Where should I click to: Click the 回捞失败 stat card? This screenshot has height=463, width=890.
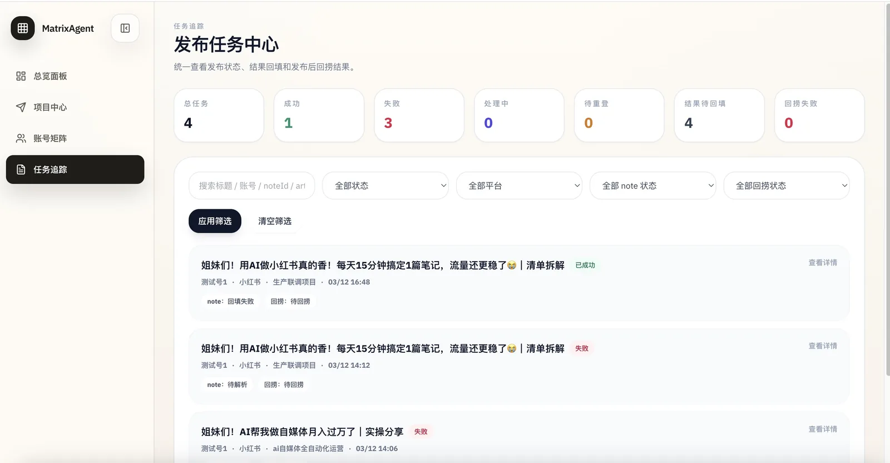click(820, 115)
